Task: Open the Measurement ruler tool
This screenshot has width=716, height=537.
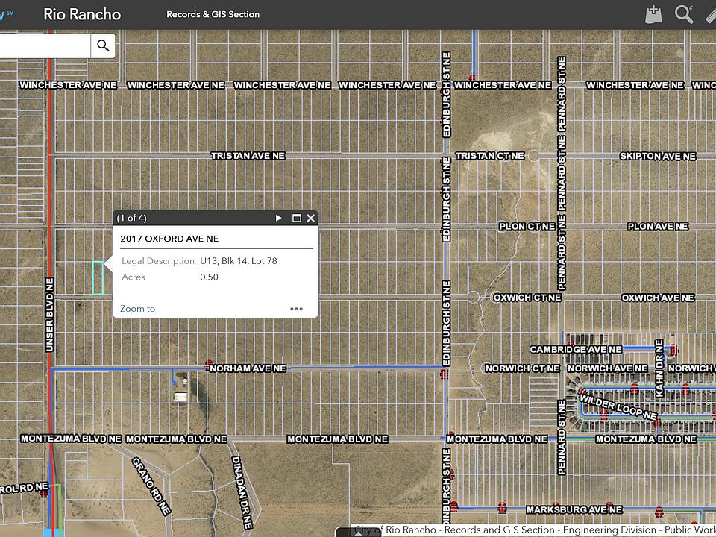Action: click(x=710, y=14)
